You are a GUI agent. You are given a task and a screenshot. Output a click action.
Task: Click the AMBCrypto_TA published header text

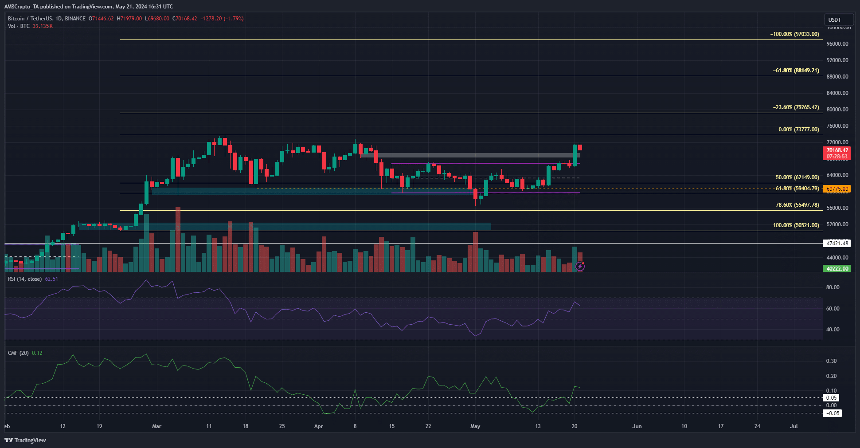[89, 7]
